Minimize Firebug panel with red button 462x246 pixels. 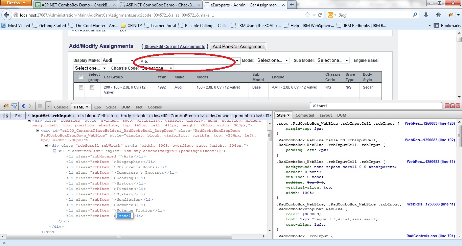[x=447, y=106]
